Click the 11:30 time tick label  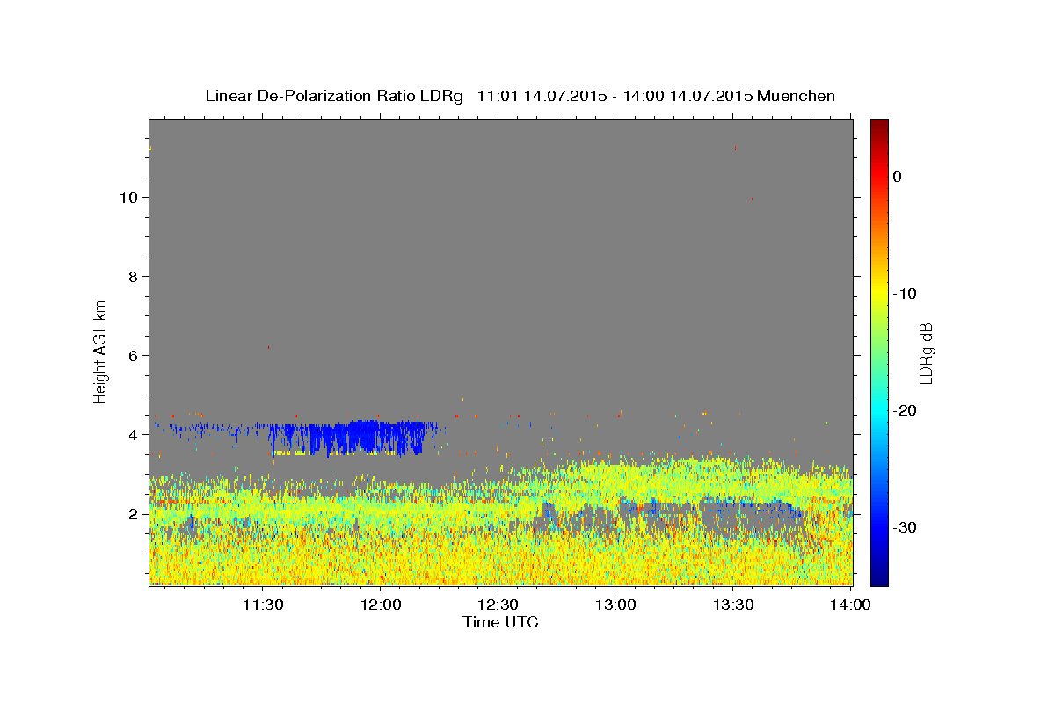pos(263,605)
